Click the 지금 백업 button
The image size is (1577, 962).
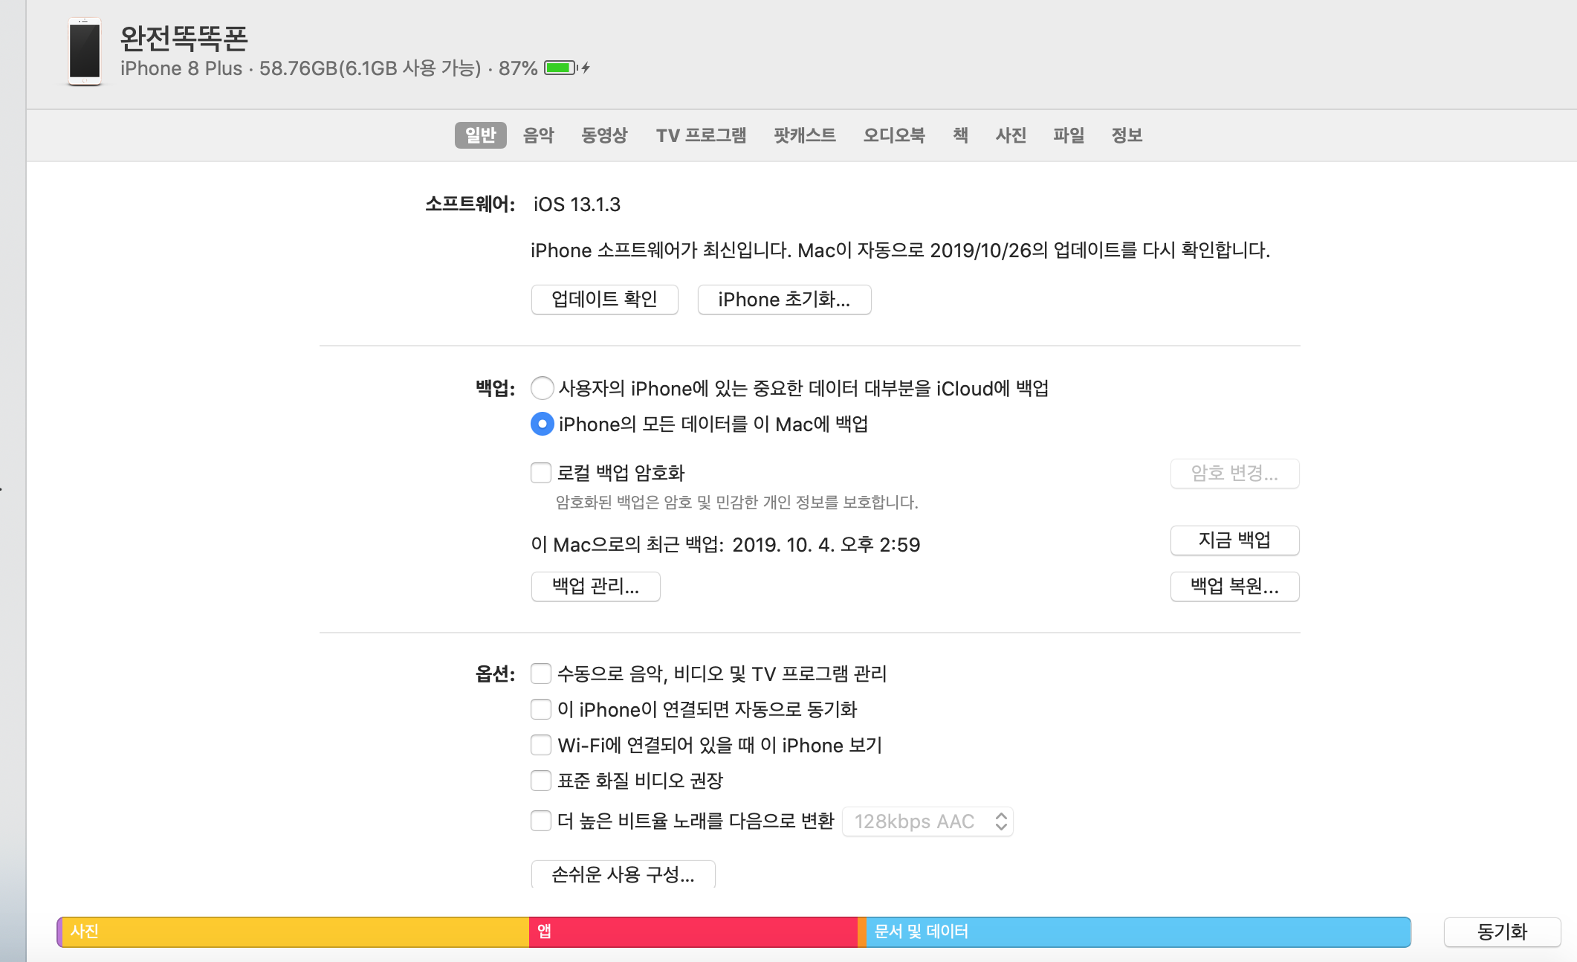click(1234, 540)
